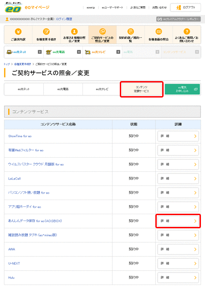Expand the eo光テレビ plus button
Image resolution: width=205 pixels, height=288 pixels.
tap(118, 52)
